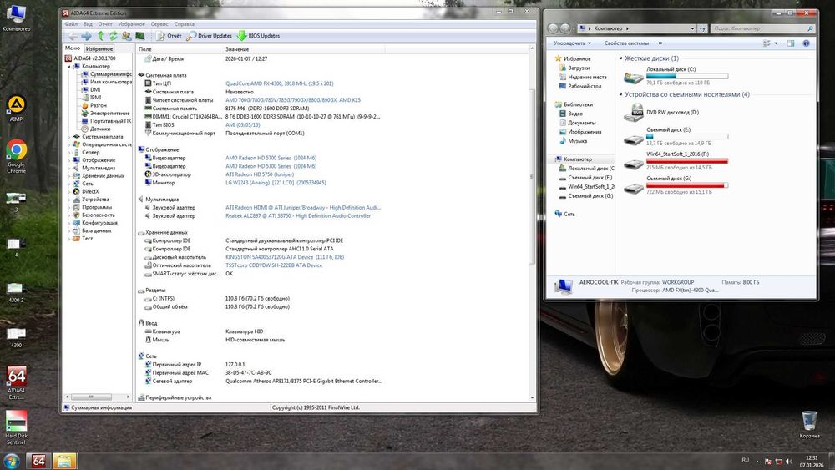Click ATI Radeon HD 5750 (Juniper) link
This screenshot has height=470, width=835.
coord(260,174)
